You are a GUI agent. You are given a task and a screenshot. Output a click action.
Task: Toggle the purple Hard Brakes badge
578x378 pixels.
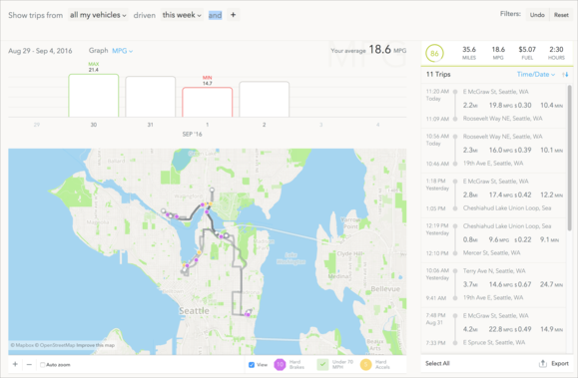(280, 365)
